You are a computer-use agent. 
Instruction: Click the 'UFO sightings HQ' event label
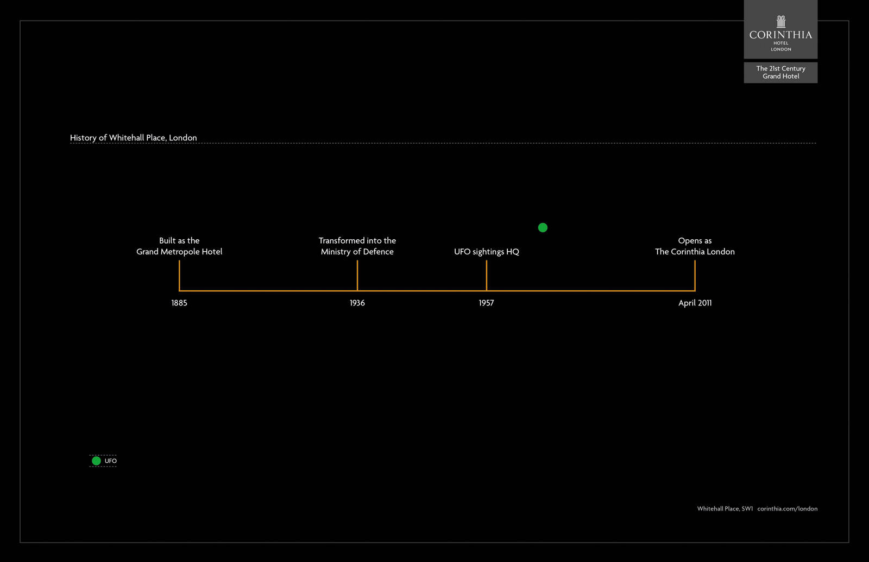tap(486, 252)
